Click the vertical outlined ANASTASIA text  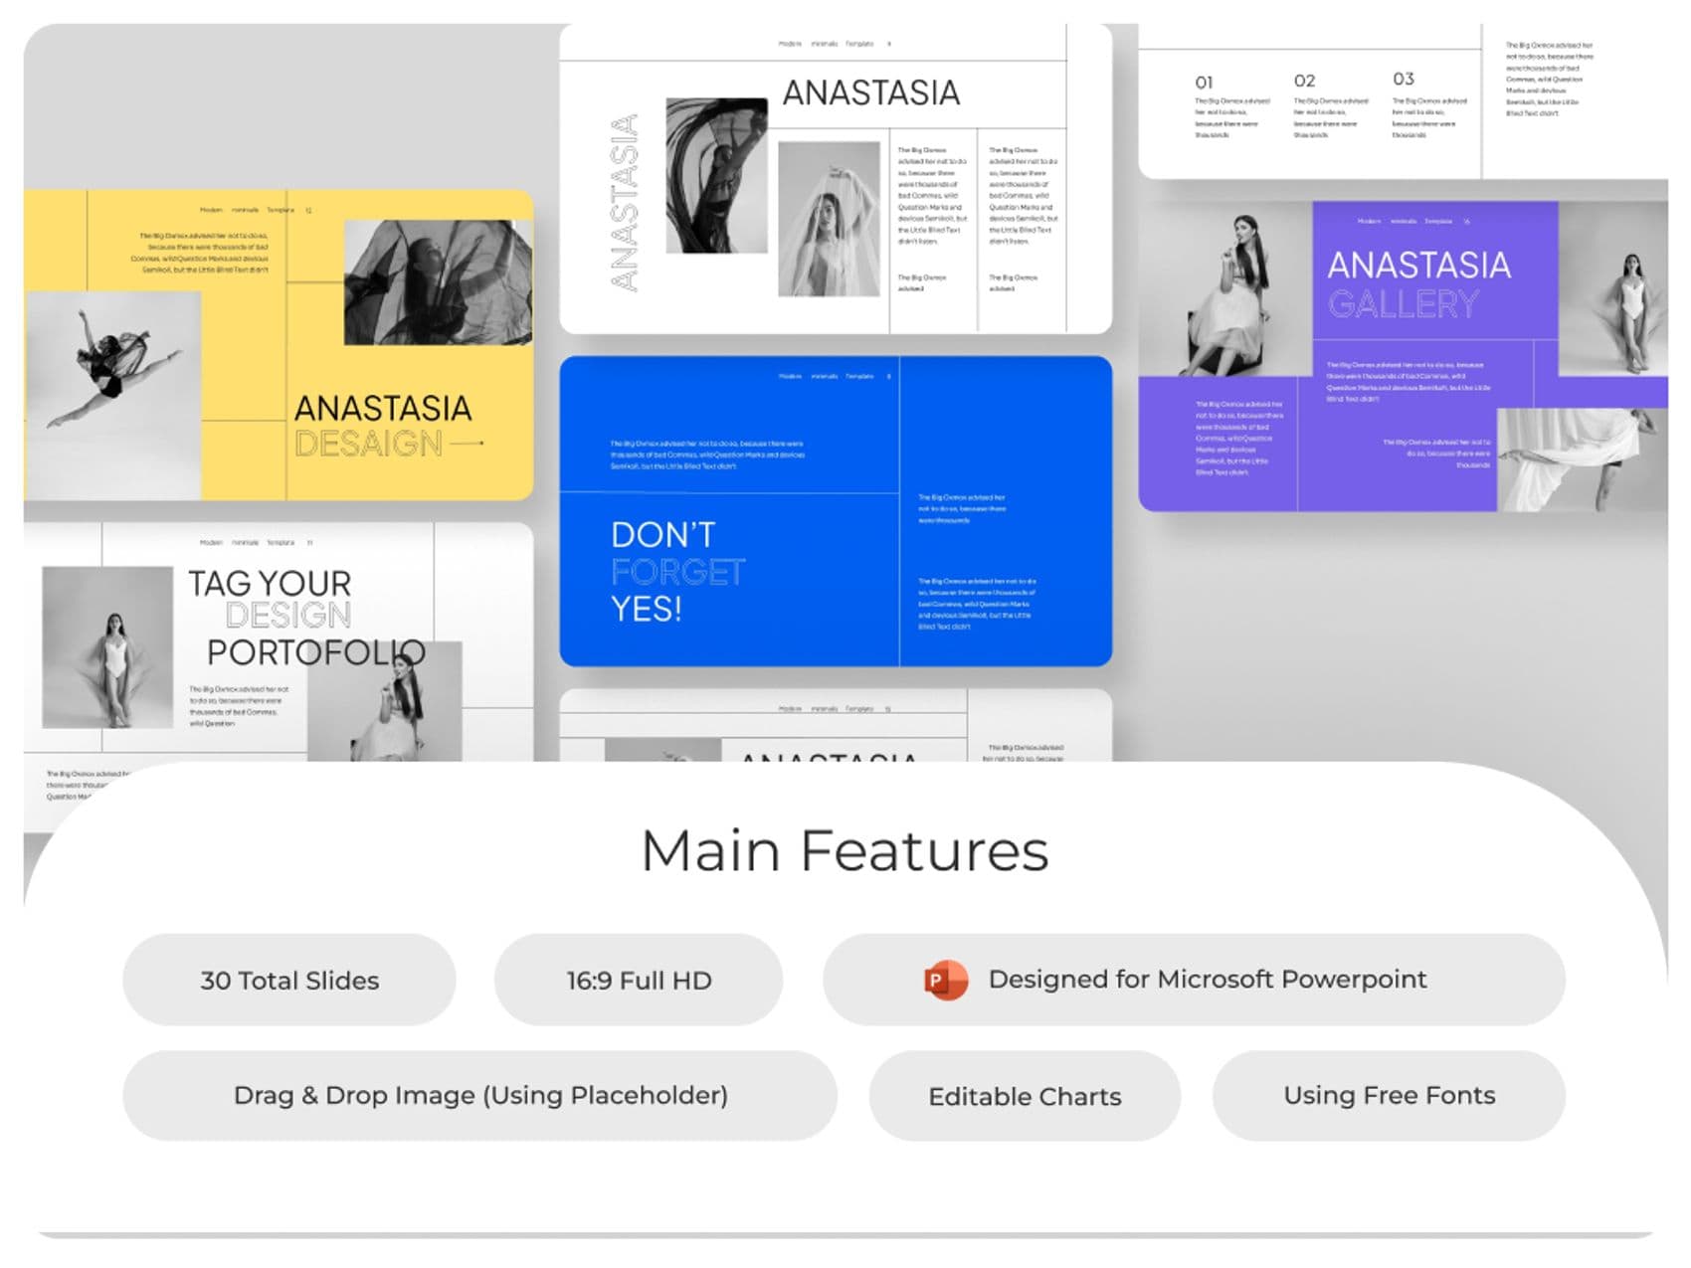pos(624,203)
